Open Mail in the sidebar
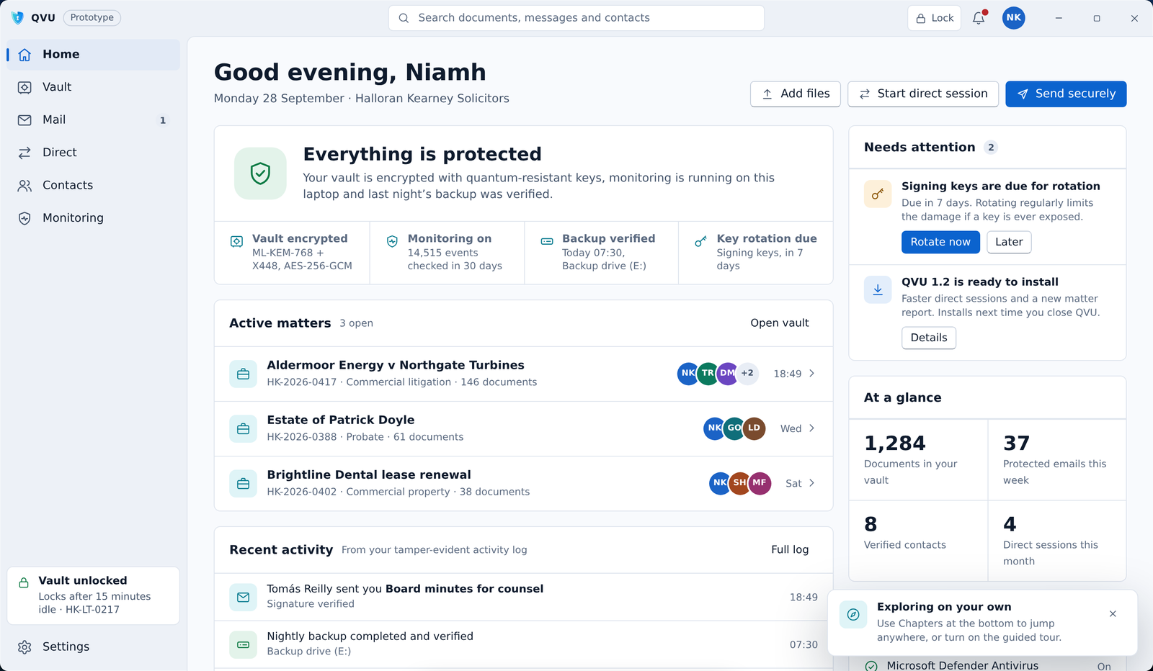 (x=94, y=120)
